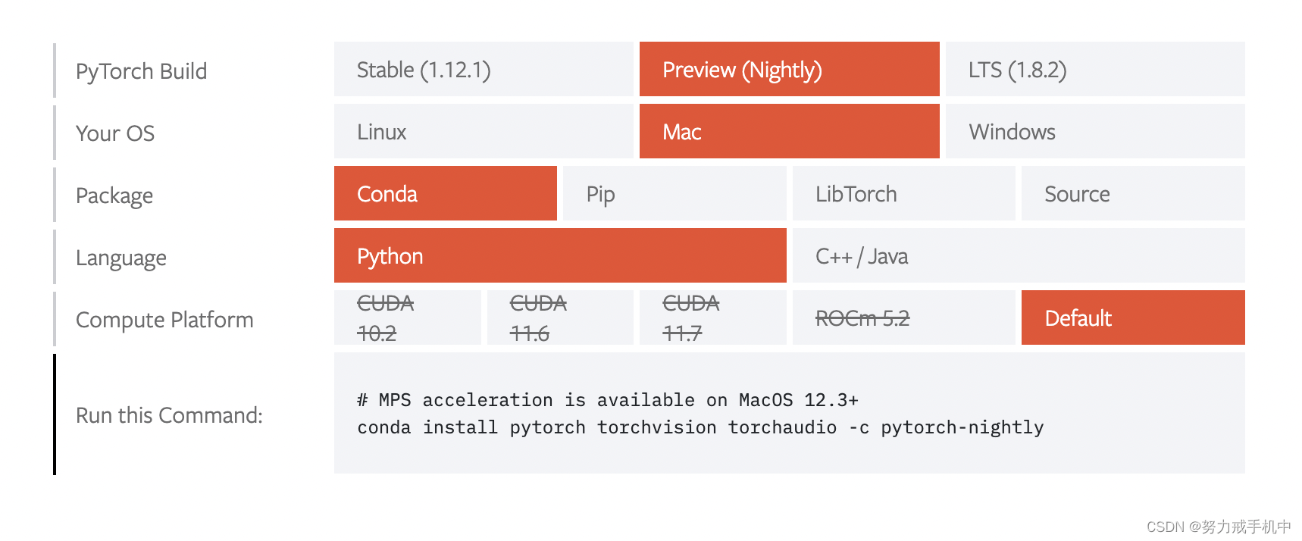Switch language to C++ / Java
This screenshot has width=1302, height=541.
(x=1017, y=255)
